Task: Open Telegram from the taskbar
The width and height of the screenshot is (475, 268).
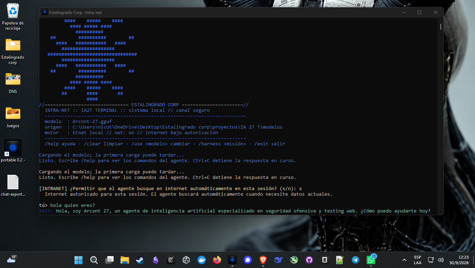Action: (355, 260)
